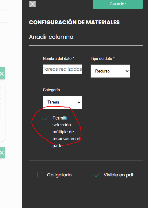Click the lower green X icon at left edge

2,153
